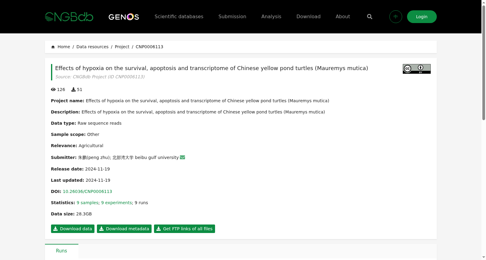Get FTP links of all files
Viewport: 486px width, 260px height.
coord(184,229)
